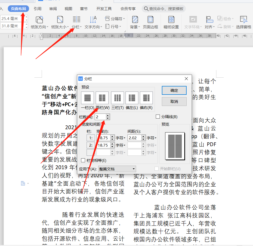Open 稿纸设置 manuscript paper settings
This screenshot has height=246, width=253.
point(171,22)
